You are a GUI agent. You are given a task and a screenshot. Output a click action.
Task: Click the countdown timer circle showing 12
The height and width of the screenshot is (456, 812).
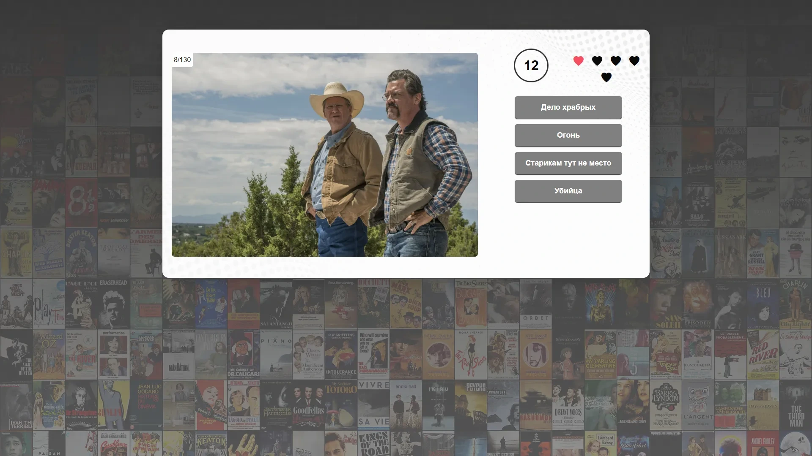(531, 65)
